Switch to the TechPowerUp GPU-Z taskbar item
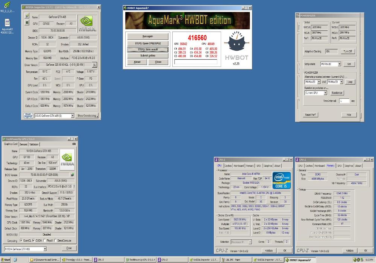The height and width of the screenshot is (263, 376). click(x=141, y=260)
